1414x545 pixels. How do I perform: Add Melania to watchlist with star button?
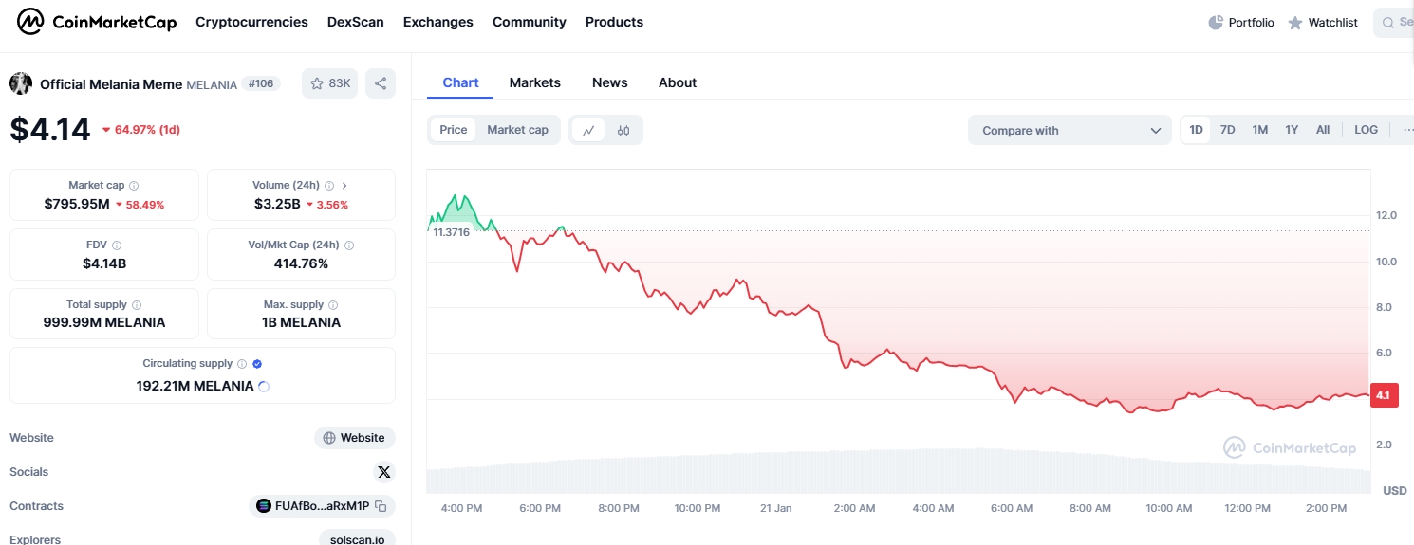(329, 83)
